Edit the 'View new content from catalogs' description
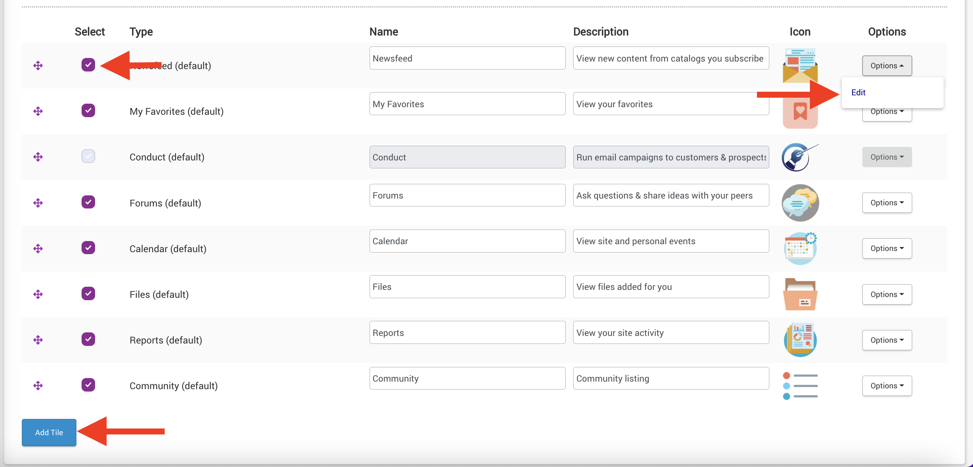973x467 pixels. tap(671, 58)
